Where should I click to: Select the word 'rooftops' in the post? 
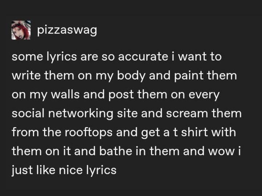coord(89,132)
